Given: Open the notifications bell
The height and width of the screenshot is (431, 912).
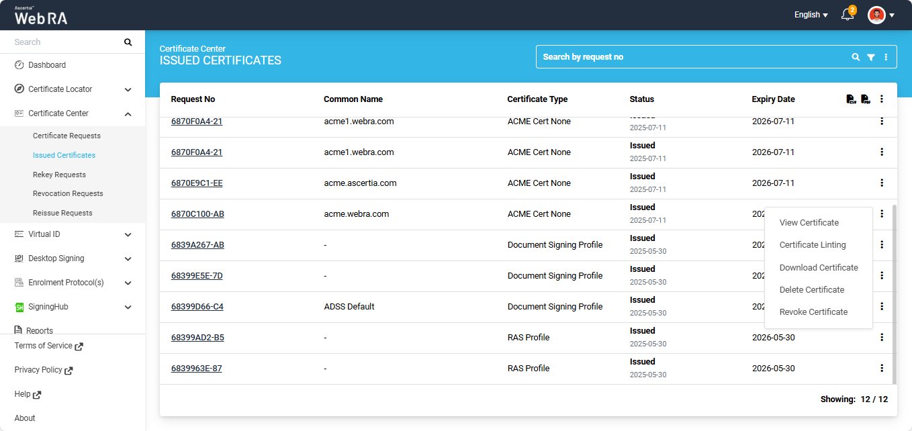Looking at the screenshot, I should point(848,15).
